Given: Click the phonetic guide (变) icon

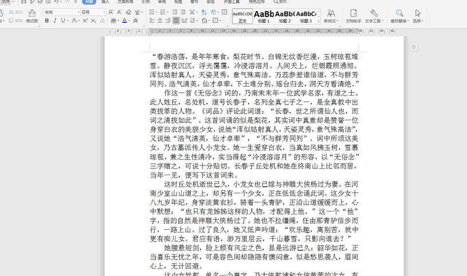Looking at the screenshot, I should (138, 12).
